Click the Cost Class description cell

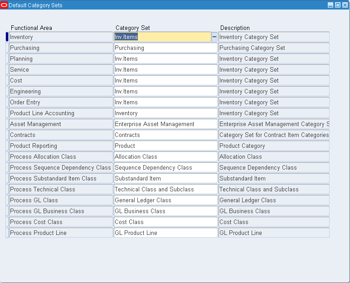click(x=274, y=222)
